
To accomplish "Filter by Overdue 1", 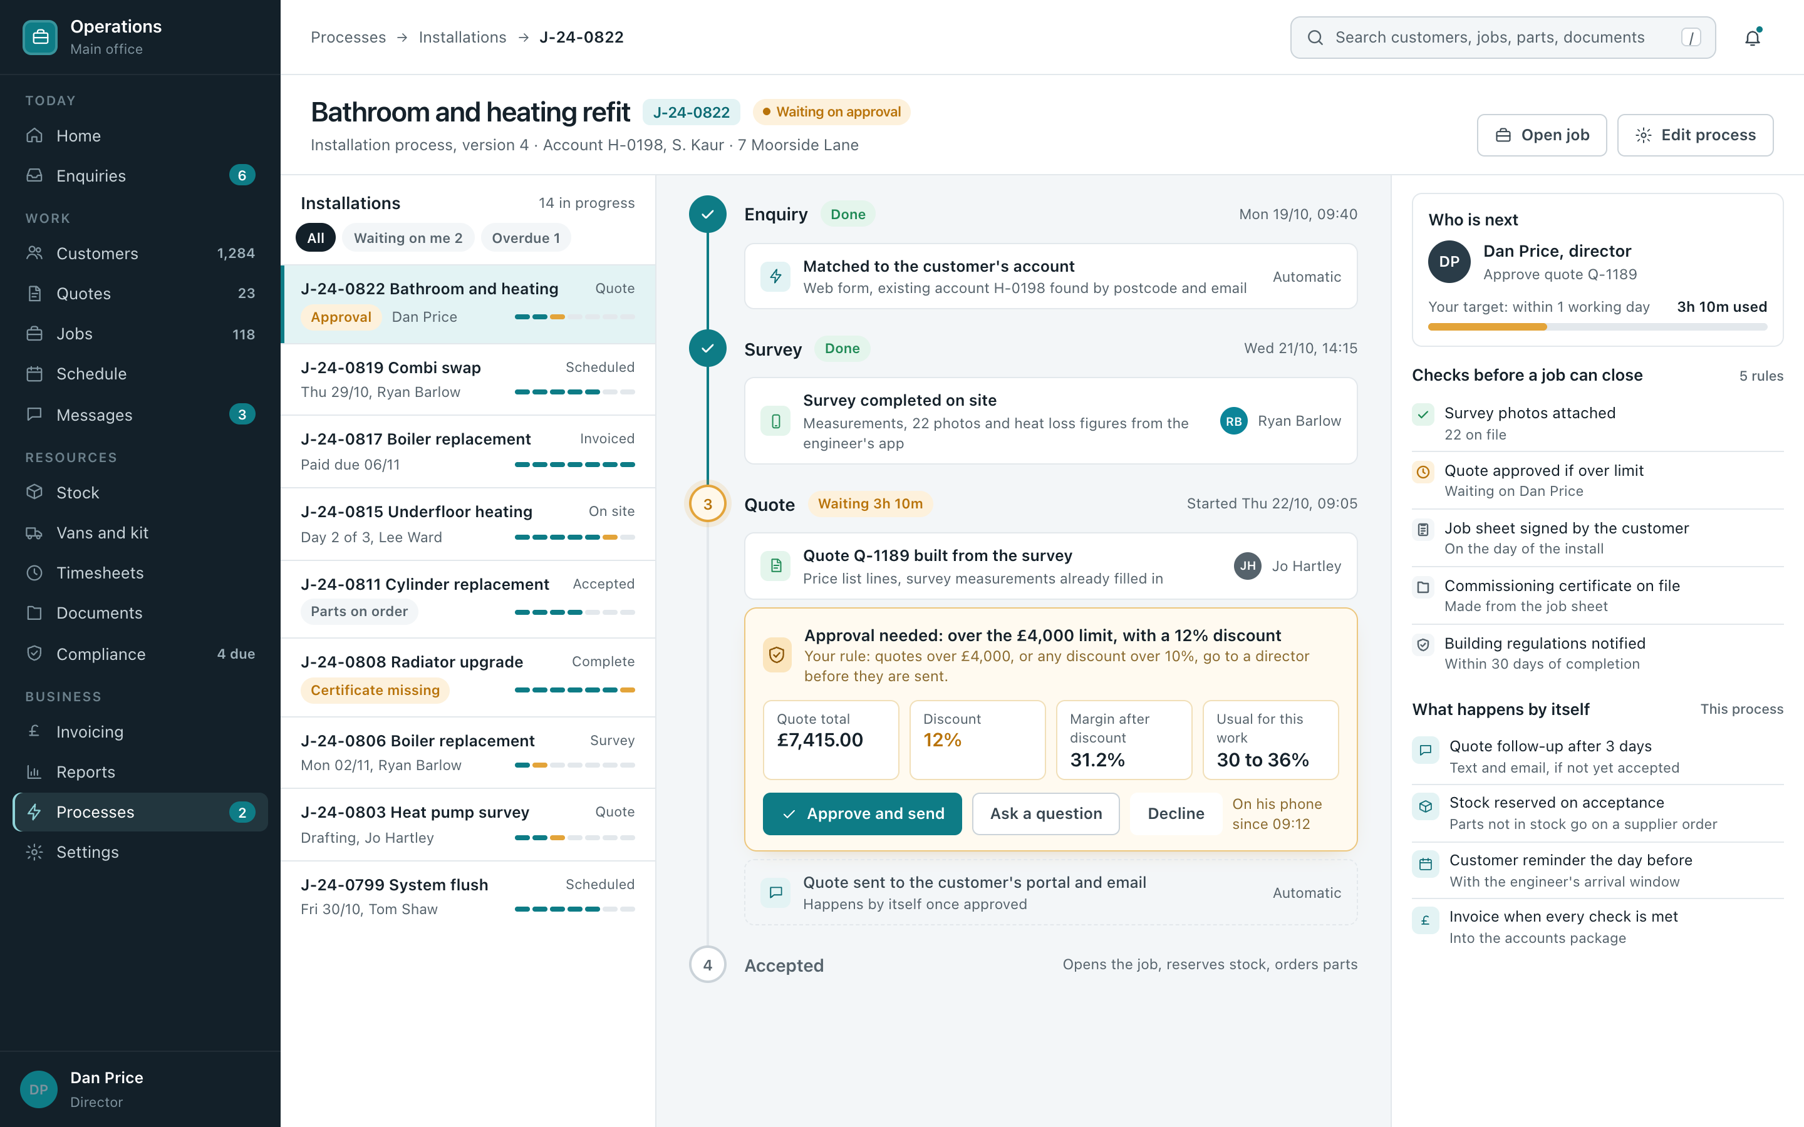I will click(526, 238).
